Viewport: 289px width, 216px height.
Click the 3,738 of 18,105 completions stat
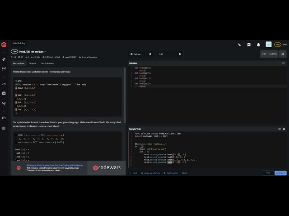coord(51,57)
